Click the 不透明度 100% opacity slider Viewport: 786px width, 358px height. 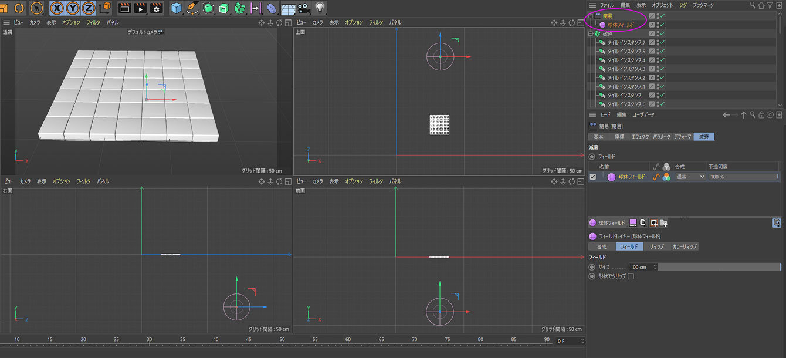(x=743, y=177)
